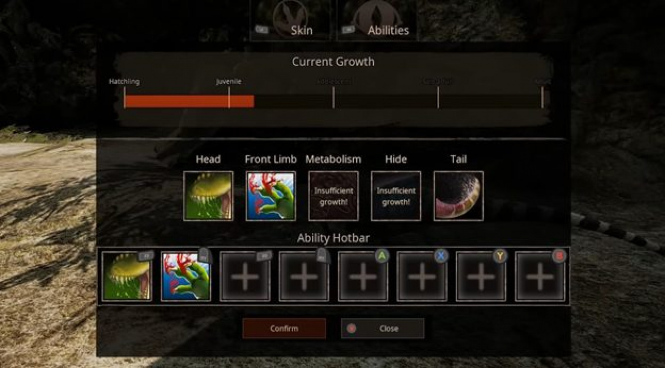Open the Hide slot marked Insufficient growth
The width and height of the screenshot is (665, 368).
[x=396, y=196]
